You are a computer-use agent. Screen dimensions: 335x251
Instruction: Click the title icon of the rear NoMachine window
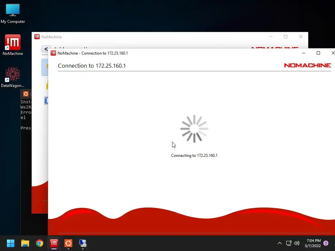tap(37, 37)
